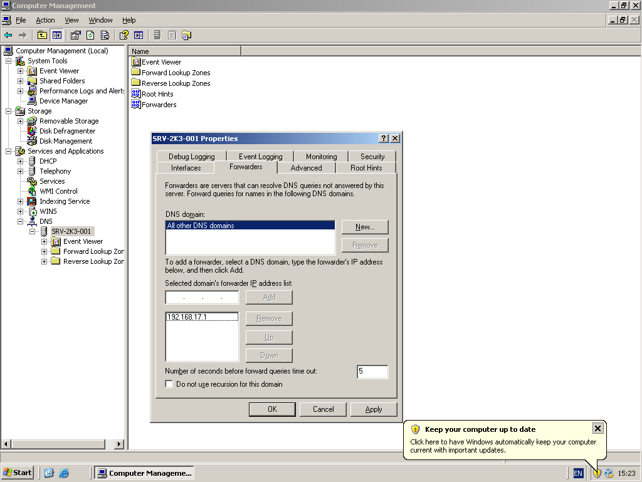Image resolution: width=642 pixels, height=482 pixels.
Task: Click the Show Desktop quick launch icon
Action: (49, 473)
